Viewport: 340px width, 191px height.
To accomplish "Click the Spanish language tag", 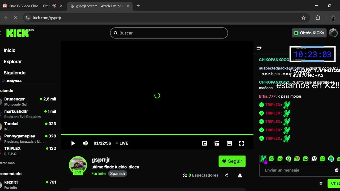I will [x=117, y=173].
